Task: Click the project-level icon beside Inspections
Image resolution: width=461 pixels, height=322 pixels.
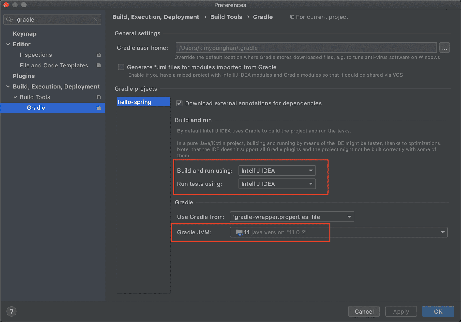Action: (x=99, y=55)
